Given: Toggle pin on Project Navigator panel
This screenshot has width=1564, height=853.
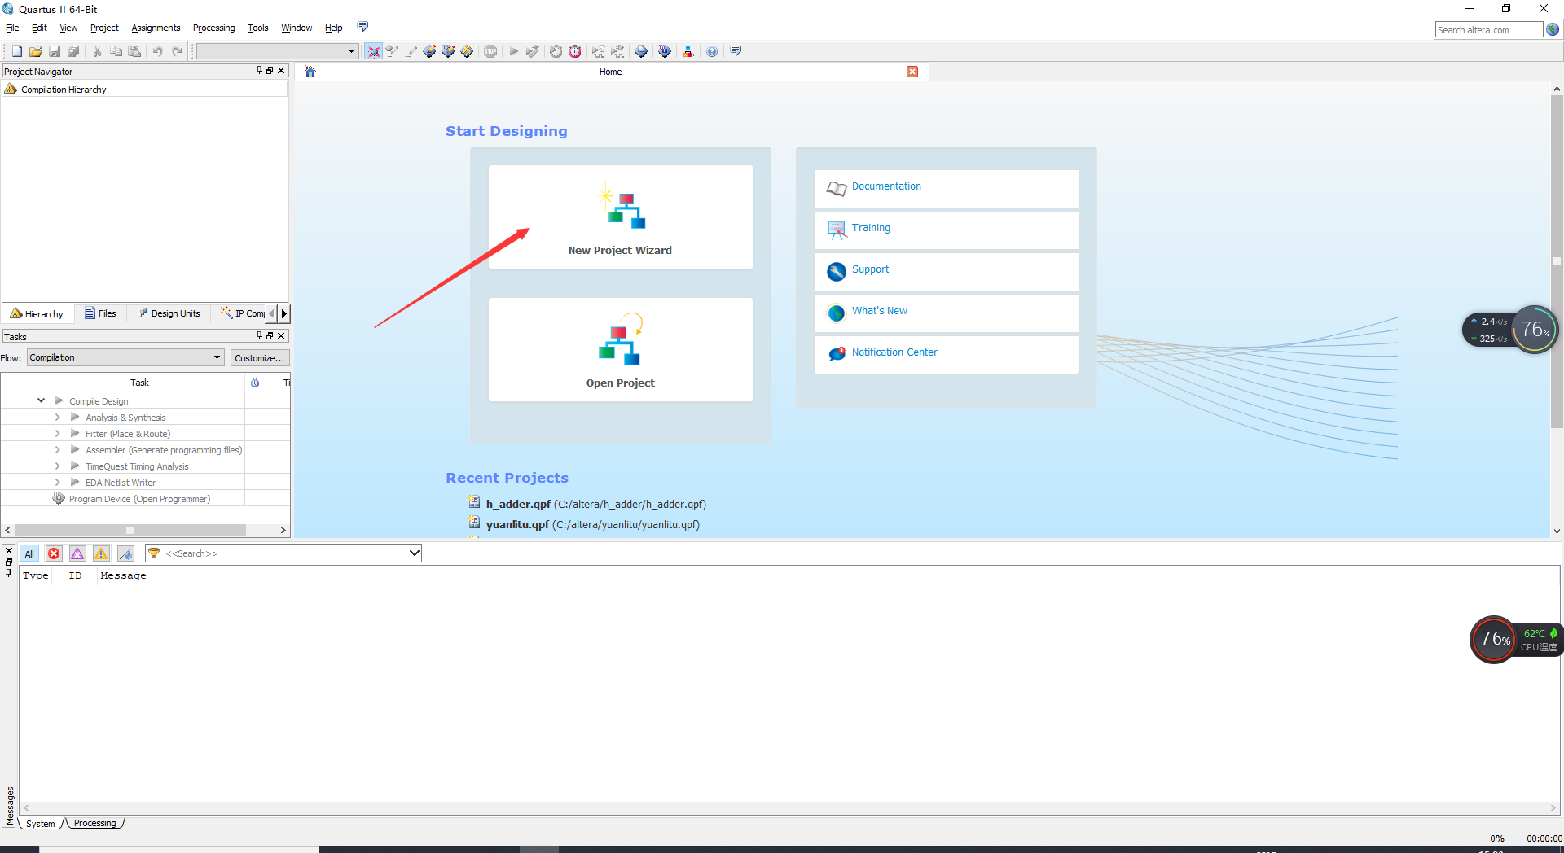Looking at the screenshot, I should pyautogui.click(x=260, y=71).
